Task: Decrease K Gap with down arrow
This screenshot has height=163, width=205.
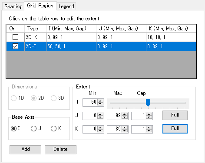Action: click(x=149, y=131)
